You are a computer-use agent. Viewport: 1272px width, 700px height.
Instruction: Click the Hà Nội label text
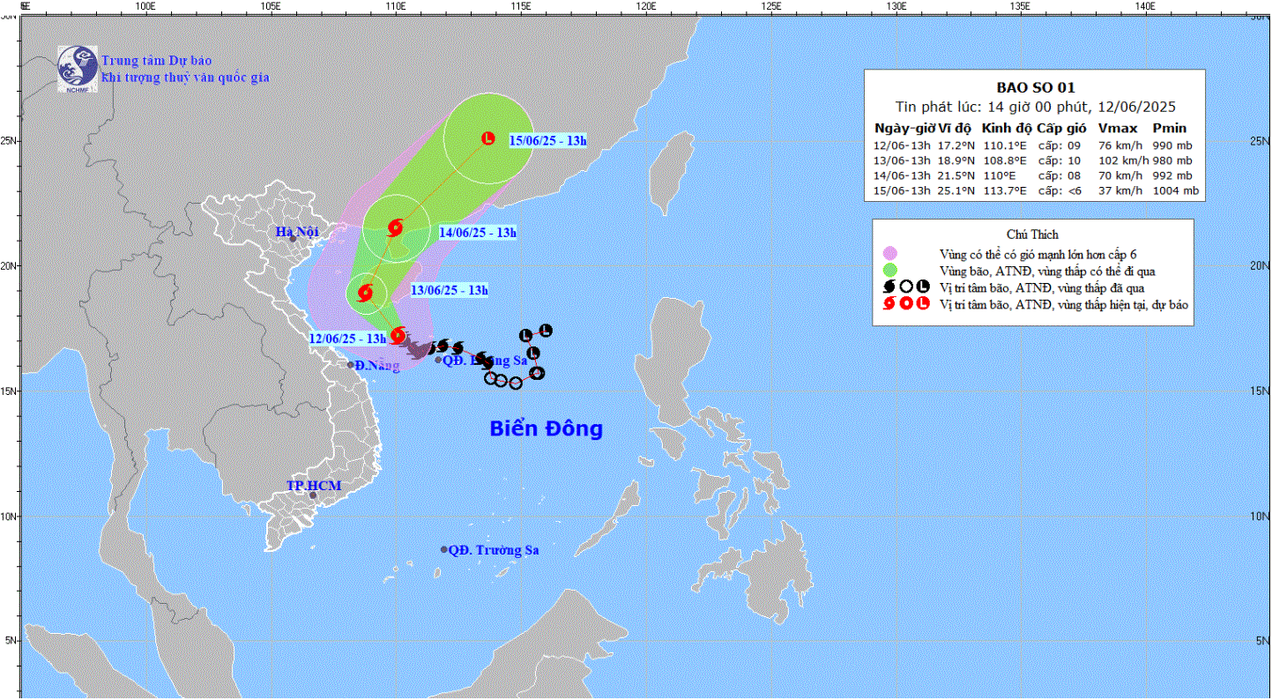click(x=295, y=233)
